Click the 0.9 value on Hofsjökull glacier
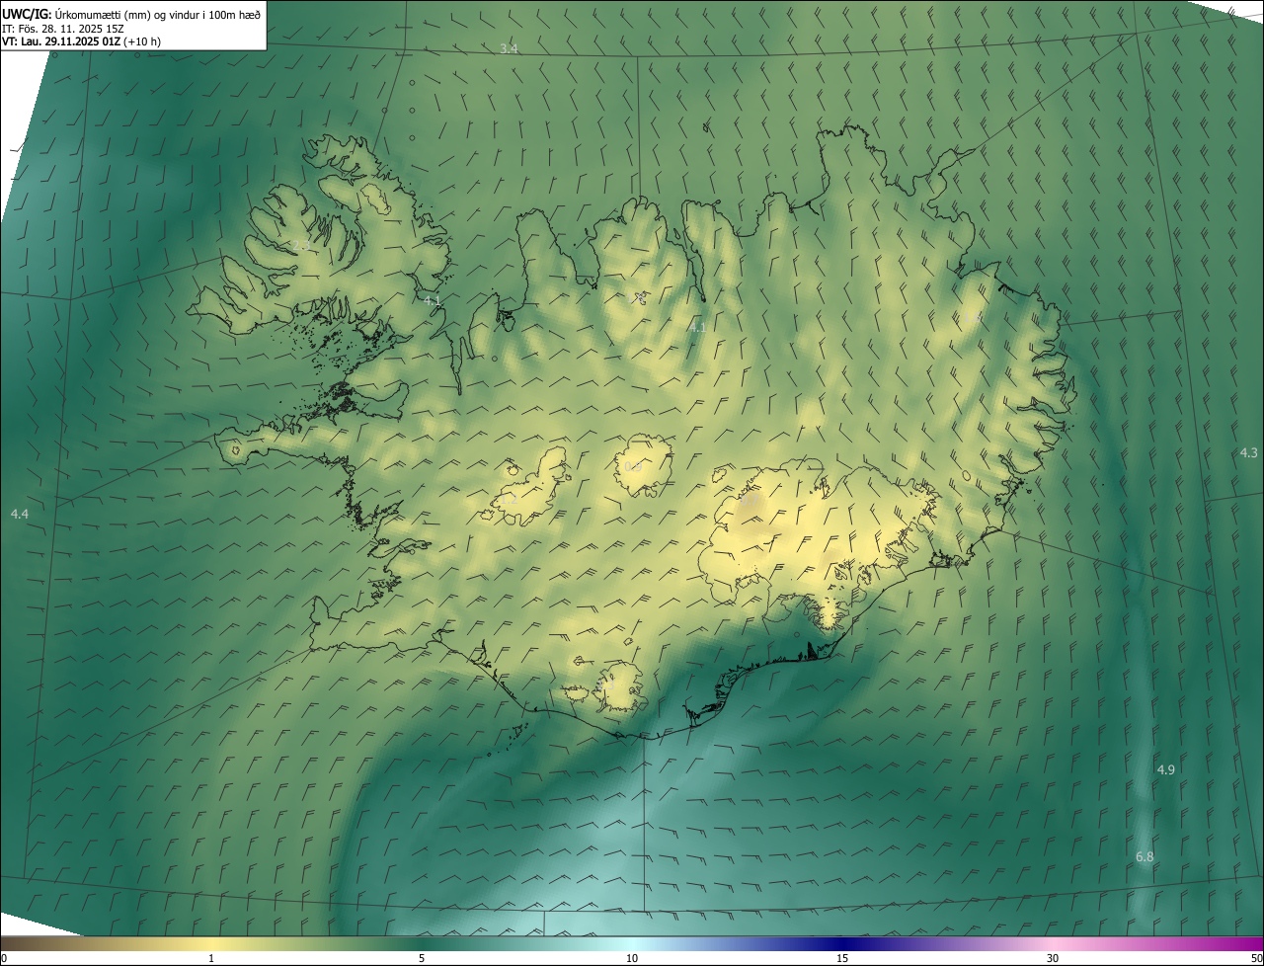 pos(633,466)
